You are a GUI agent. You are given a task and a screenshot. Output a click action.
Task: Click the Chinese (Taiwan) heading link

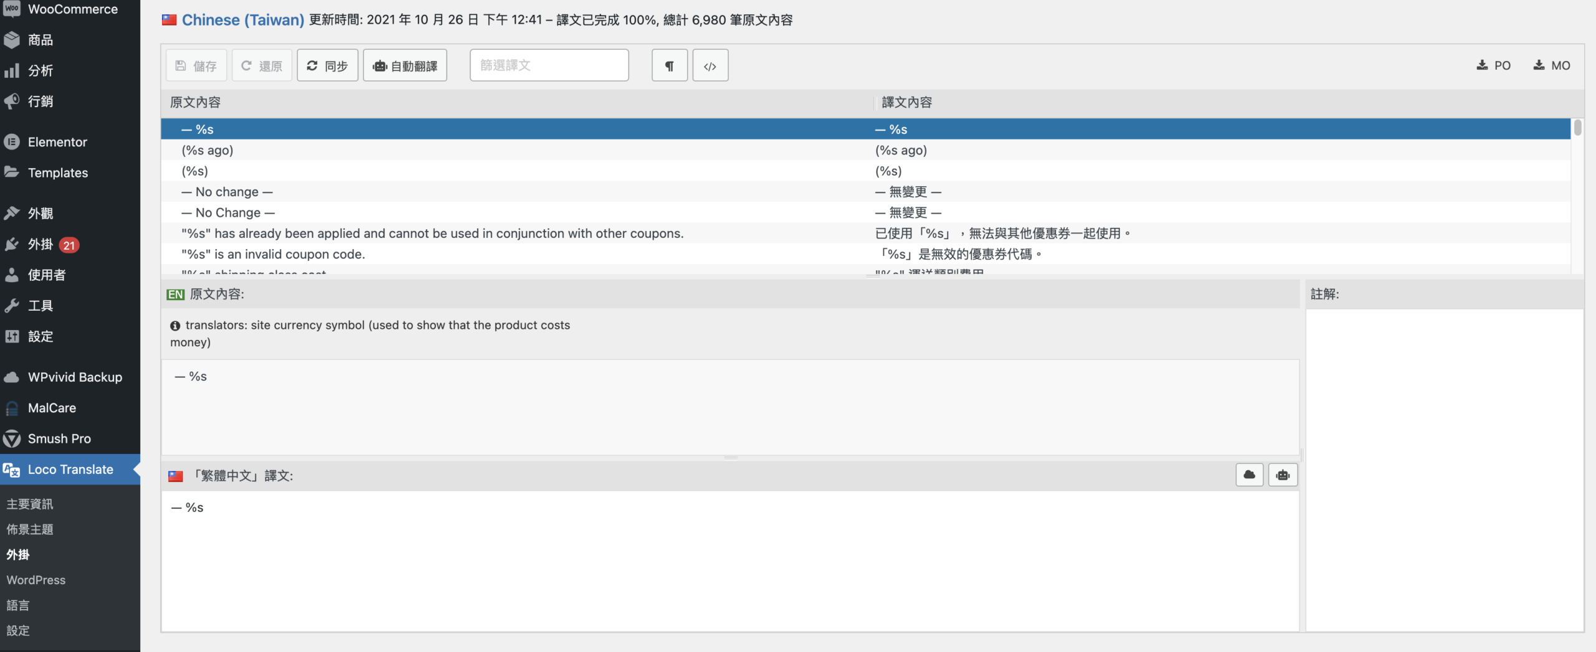click(243, 20)
